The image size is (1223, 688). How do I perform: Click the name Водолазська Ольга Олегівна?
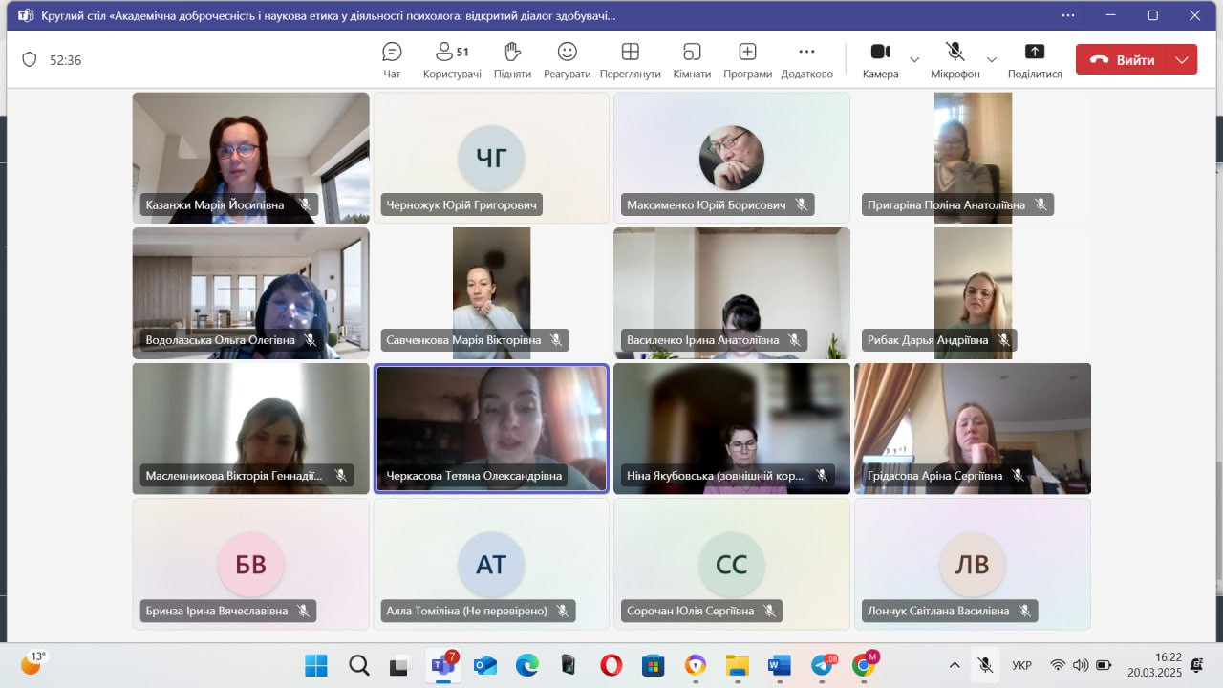click(220, 340)
